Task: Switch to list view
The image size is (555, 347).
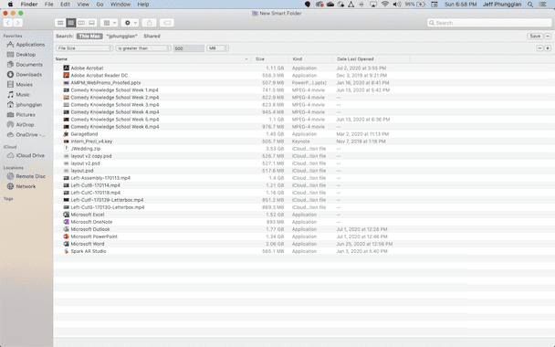Action: coord(71,23)
